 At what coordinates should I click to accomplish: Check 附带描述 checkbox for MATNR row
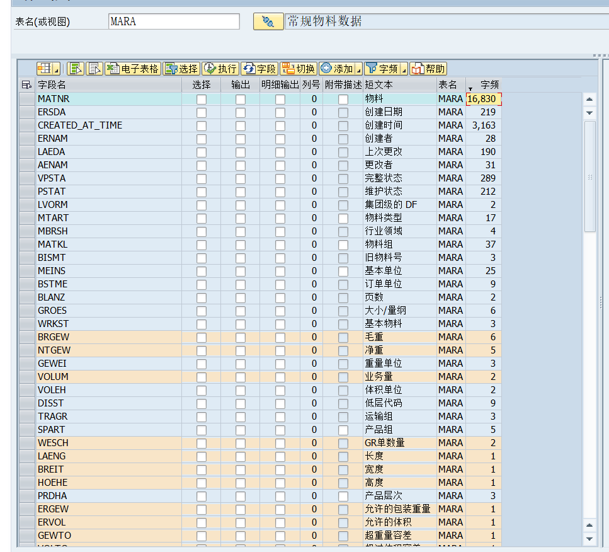coord(343,99)
